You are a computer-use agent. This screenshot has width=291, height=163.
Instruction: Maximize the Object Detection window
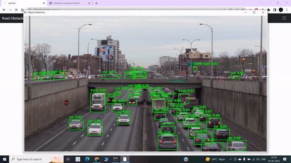(254, 12)
